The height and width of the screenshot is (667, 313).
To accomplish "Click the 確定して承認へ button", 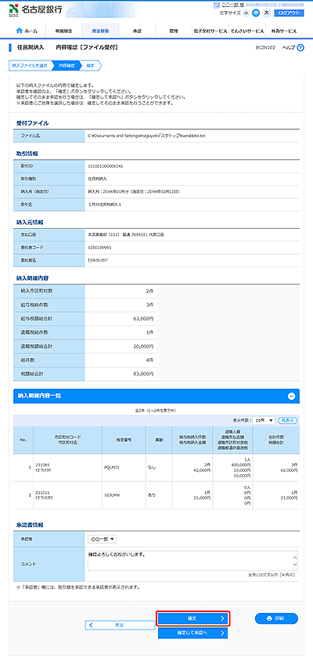I will 193,633.
